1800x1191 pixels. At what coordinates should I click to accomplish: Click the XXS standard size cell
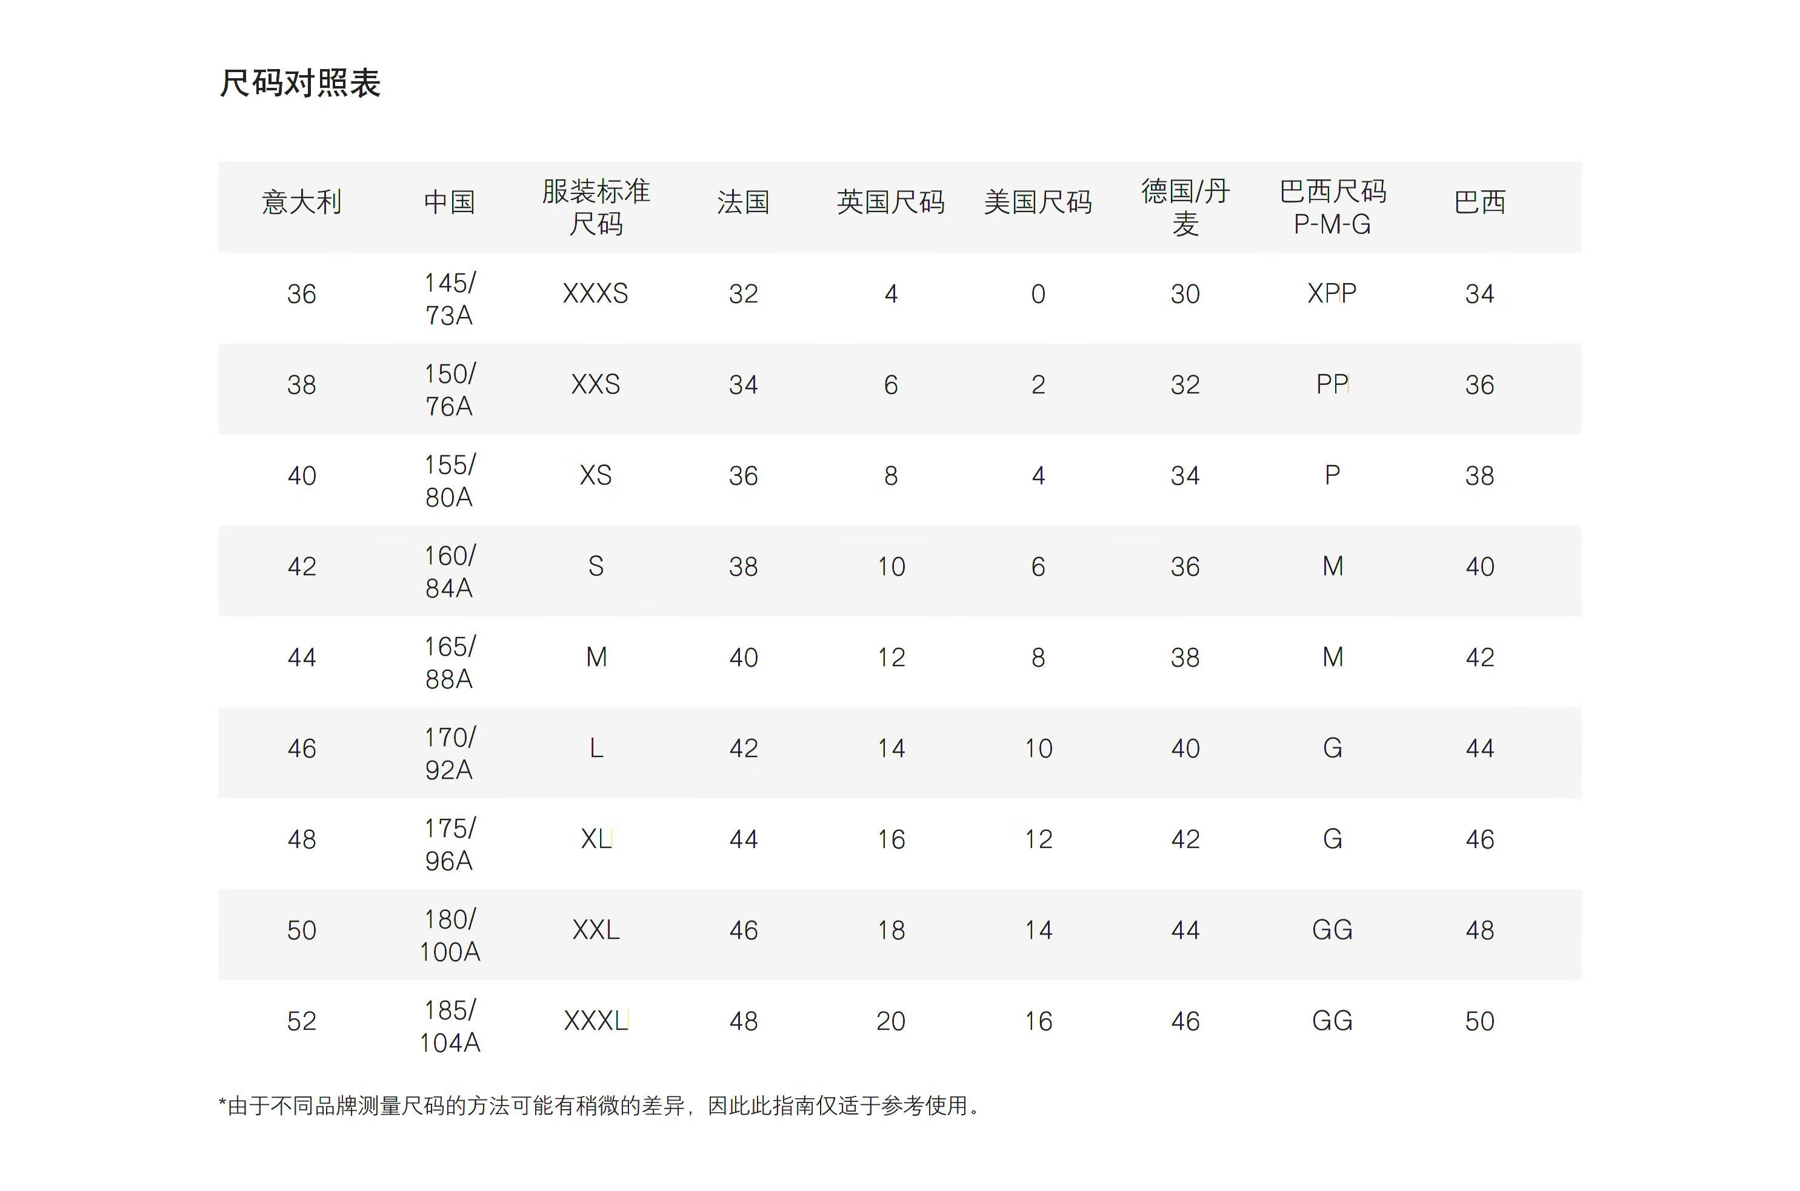coord(596,384)
